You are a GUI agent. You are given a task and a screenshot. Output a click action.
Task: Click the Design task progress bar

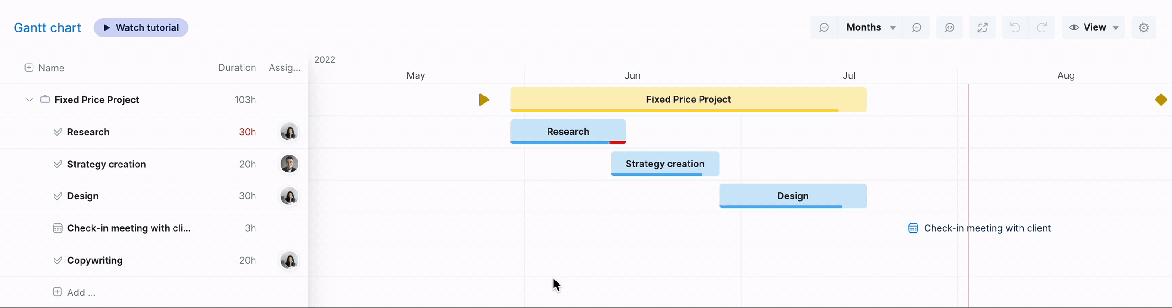click(x=792, y=196)
